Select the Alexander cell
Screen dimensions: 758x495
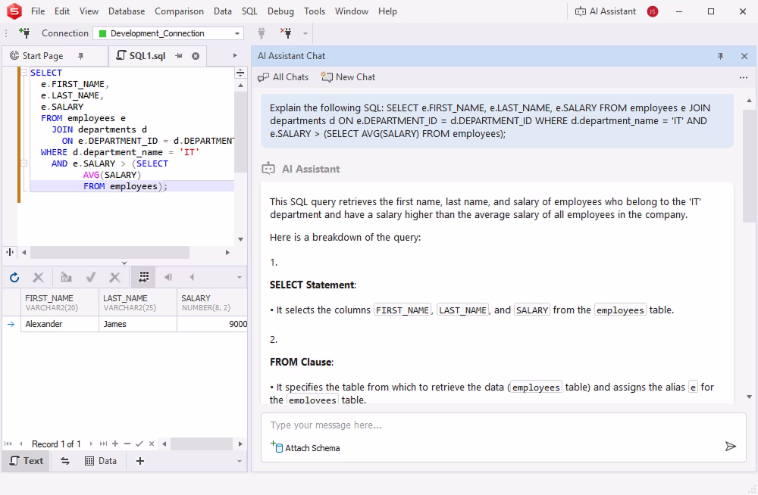click(x=60, y=324)
